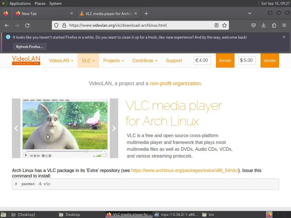
Task: Click the Firefox View icon left of tabs
Action: 6,13
